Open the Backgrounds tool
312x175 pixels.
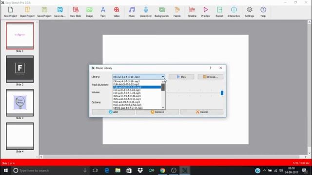161,12
